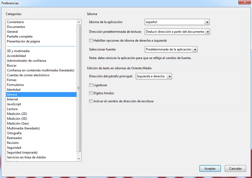Open the General preferences category

pyautogui.click(x=13, y=31)
